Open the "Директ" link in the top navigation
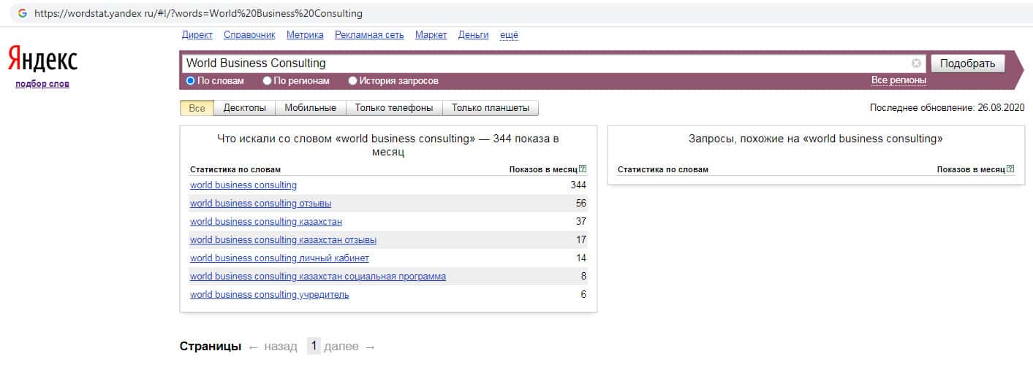Image resolution: width=1033 pixels, height=370 pixels. [197, 35]
